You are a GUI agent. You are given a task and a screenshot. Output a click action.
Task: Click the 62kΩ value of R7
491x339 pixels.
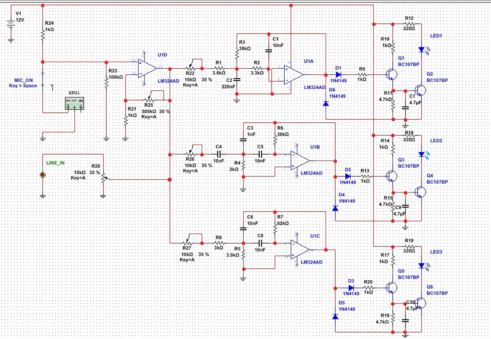pos(283,223)
